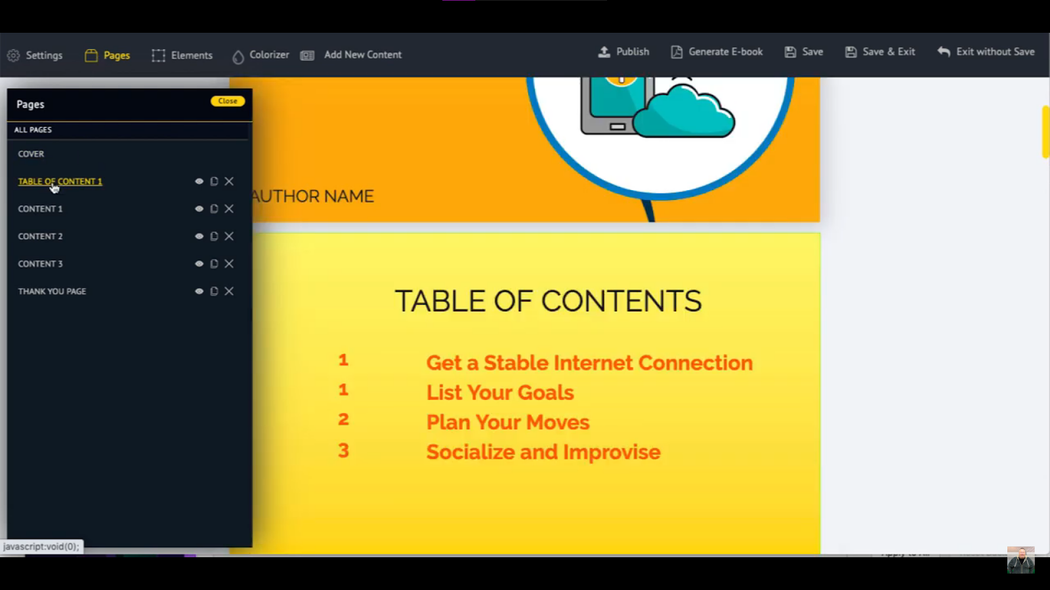Image resolution: width=1050 pixels, height=590 pixels.
Task: Click the Settings gear icon
Action: (13, 56)
